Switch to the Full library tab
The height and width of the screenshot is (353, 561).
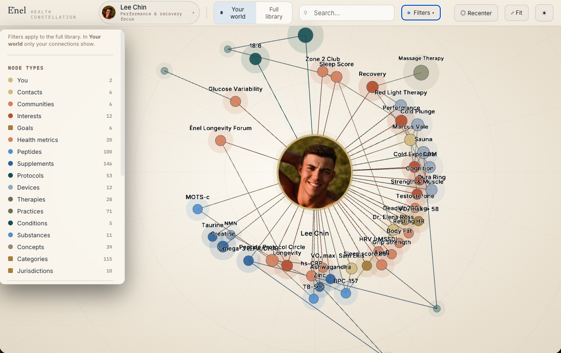click(274, 13)
